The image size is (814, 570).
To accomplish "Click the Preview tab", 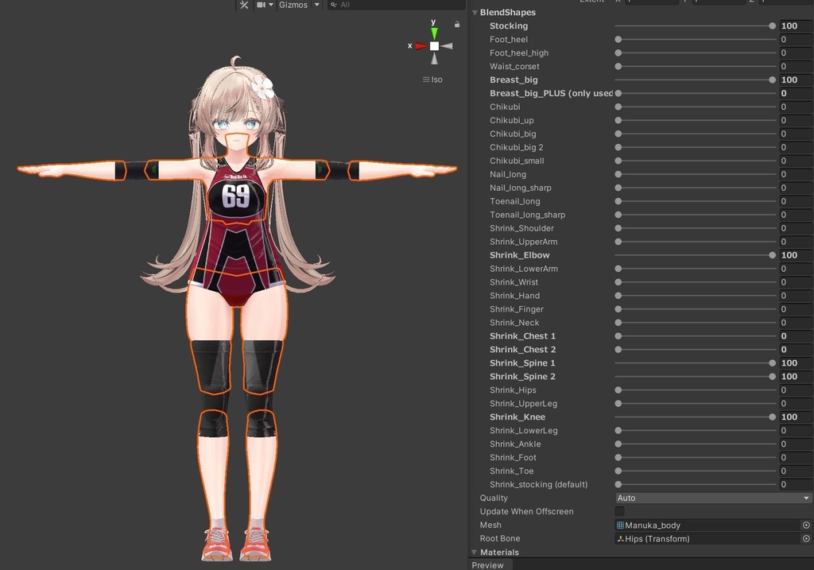I will pyautogui.click(x=487, y=564).
